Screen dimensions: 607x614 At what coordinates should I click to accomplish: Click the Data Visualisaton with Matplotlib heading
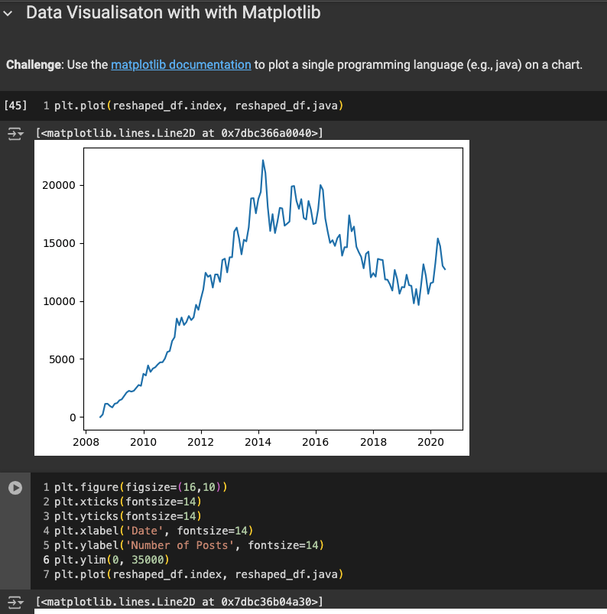pyautogui.click(x=173, y=12)
